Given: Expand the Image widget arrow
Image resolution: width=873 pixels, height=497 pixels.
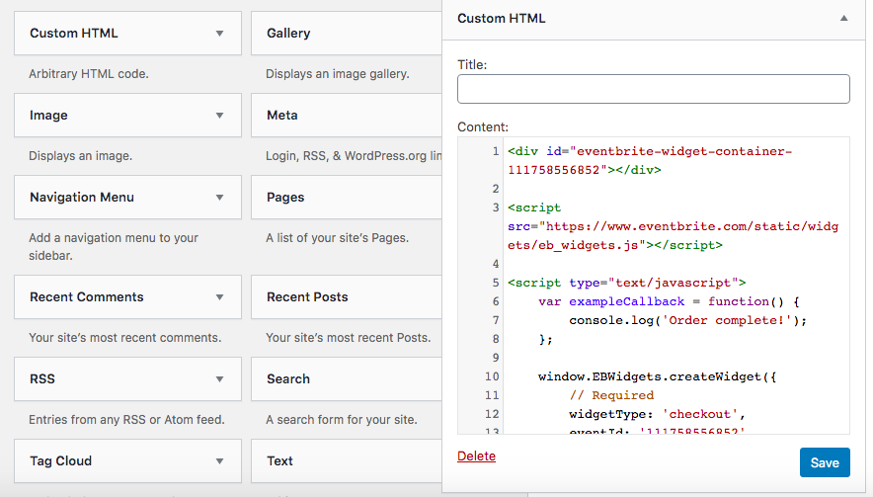Looking at the screenshot, I should click(219, 116).
